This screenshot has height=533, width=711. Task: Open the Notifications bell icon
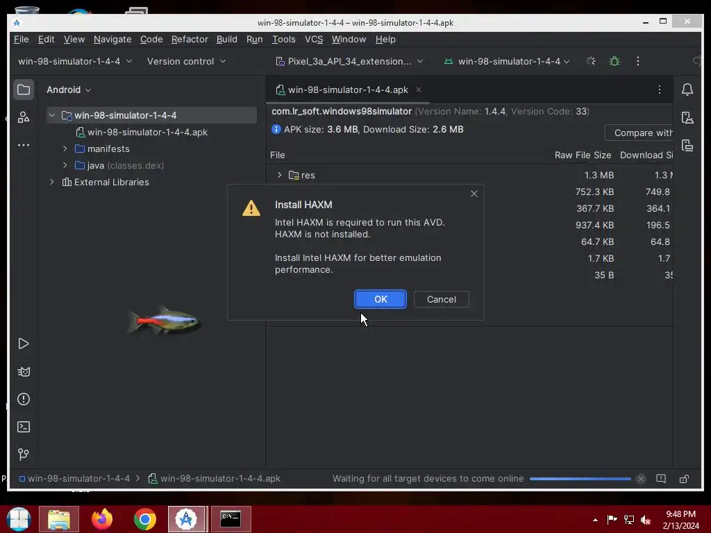(x=687, y=90)
